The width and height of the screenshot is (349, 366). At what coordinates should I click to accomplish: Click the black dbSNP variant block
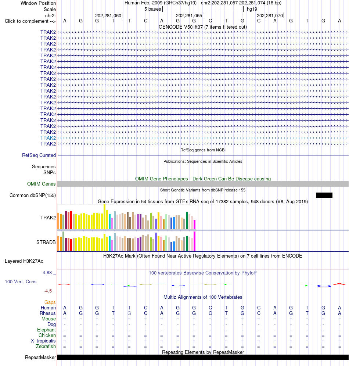tap(324, 195)
